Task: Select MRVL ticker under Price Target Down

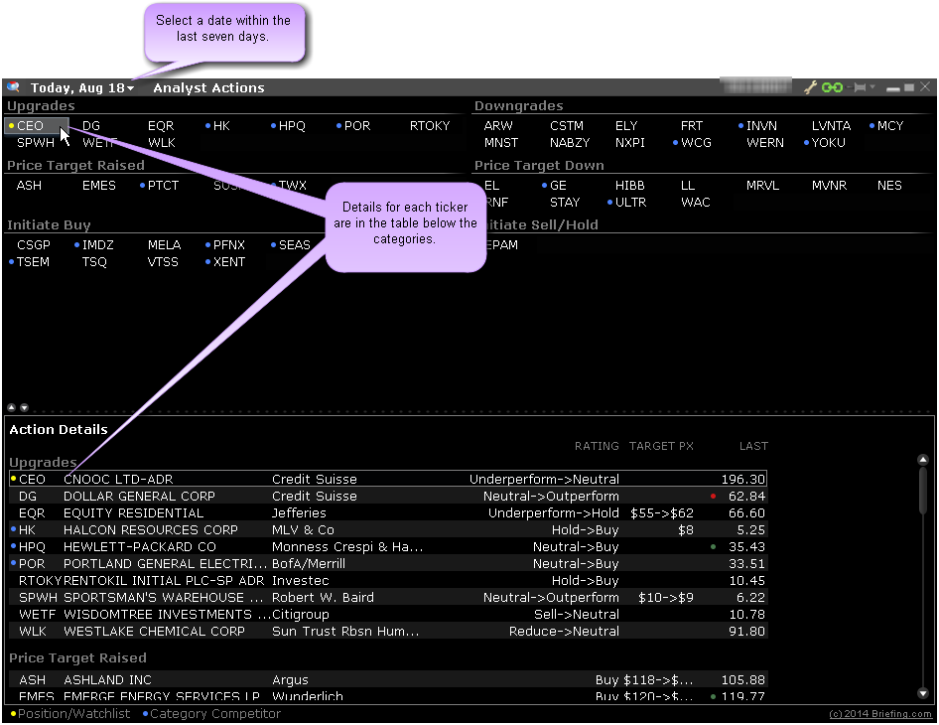Action: [x=763, y=185]
